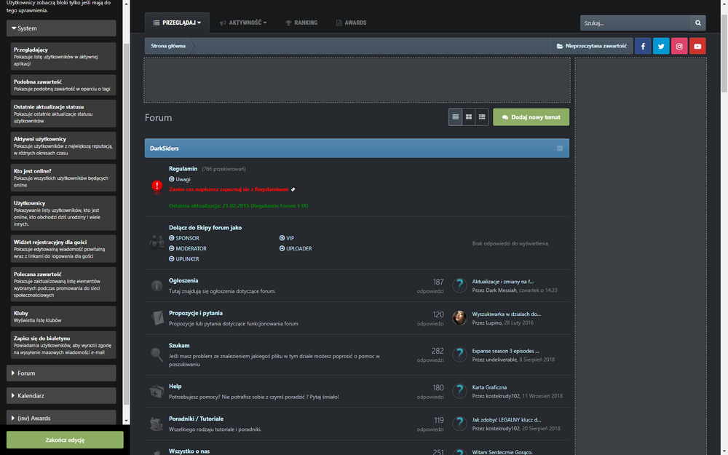Screen dimensions: 728x455
Task: Collapse the System block section
Action: [x=61, y=28]
